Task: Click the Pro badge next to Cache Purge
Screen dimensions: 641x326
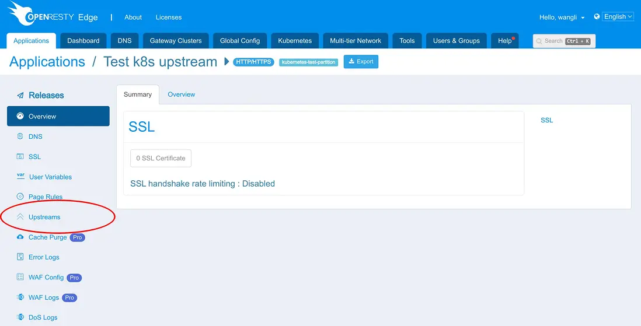Action: point(77,237)
